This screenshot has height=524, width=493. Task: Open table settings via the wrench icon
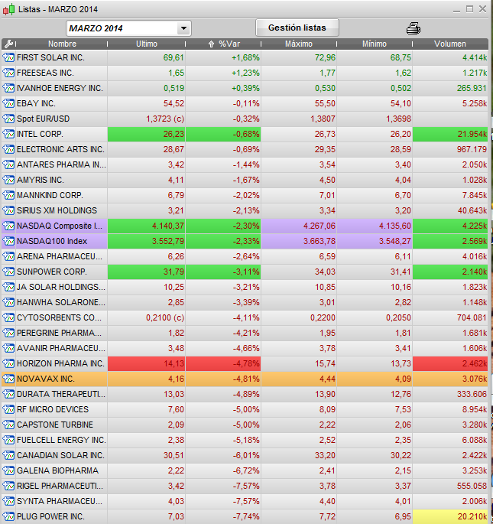[8, 44]
